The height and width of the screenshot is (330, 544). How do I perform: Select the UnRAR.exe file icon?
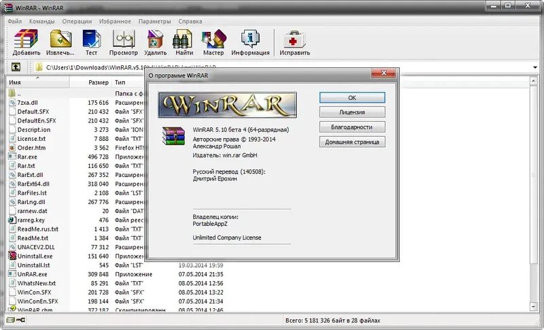tap(12, 274)
